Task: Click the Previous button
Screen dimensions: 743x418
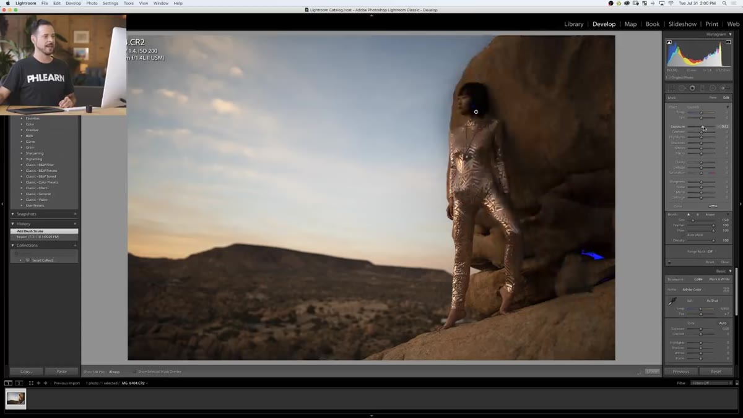Action: (680, 372)
